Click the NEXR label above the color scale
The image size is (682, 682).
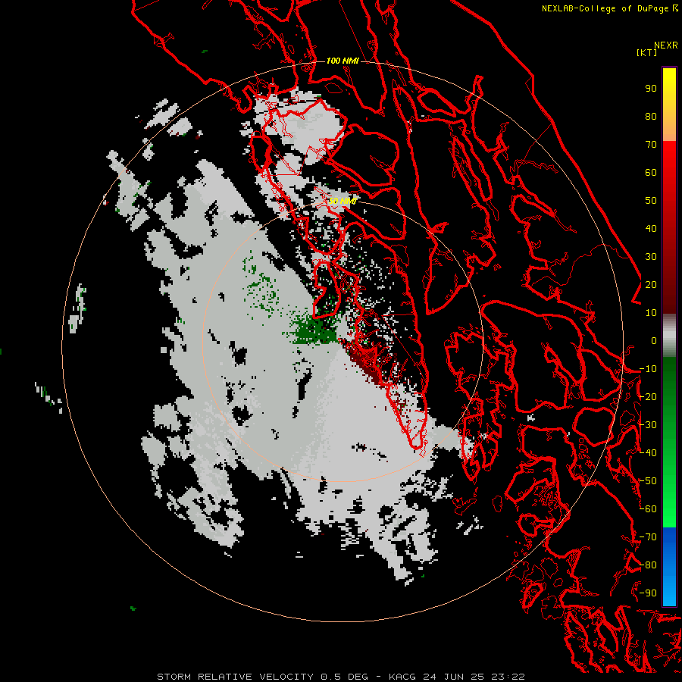coord(666,45)
